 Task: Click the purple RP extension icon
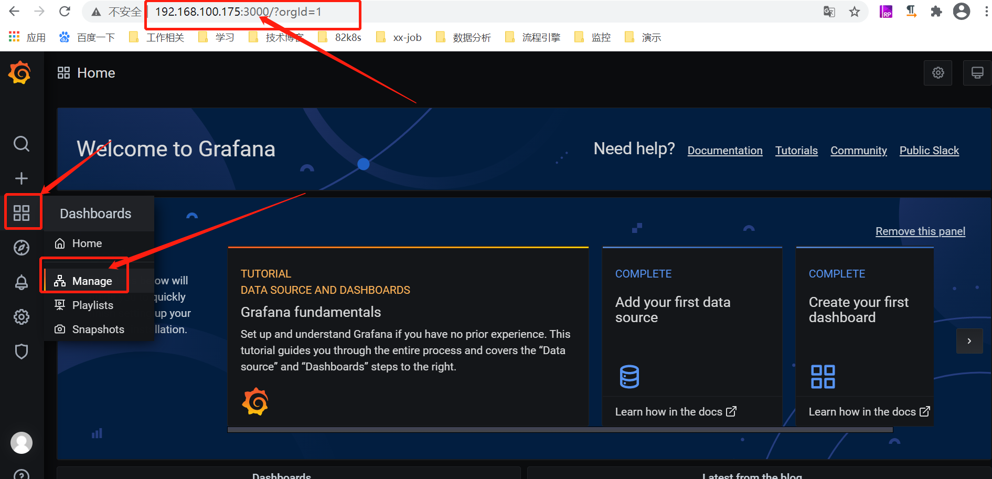tap(886, 12)
